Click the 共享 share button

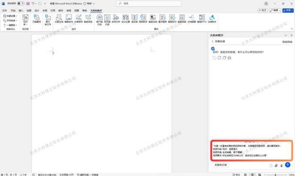click(288, 10)
